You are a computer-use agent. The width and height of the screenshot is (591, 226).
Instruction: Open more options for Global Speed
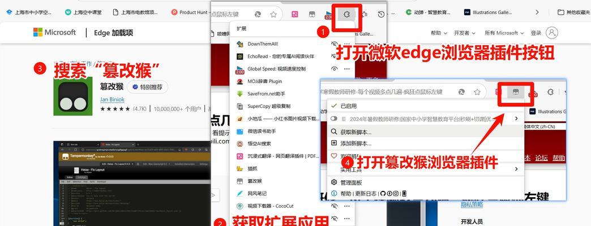(x=347, y=69)
